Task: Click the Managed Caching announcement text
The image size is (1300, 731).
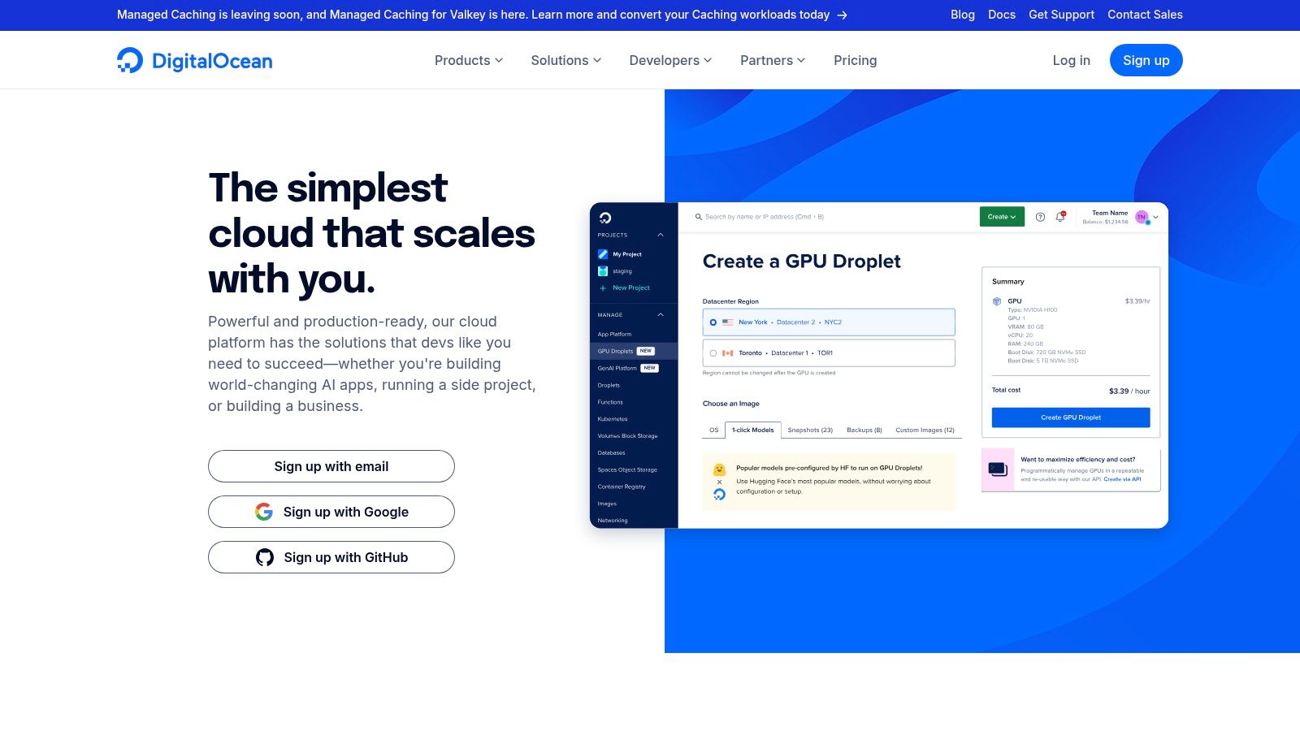Action: pyautogui.click(x=473, y=15)
